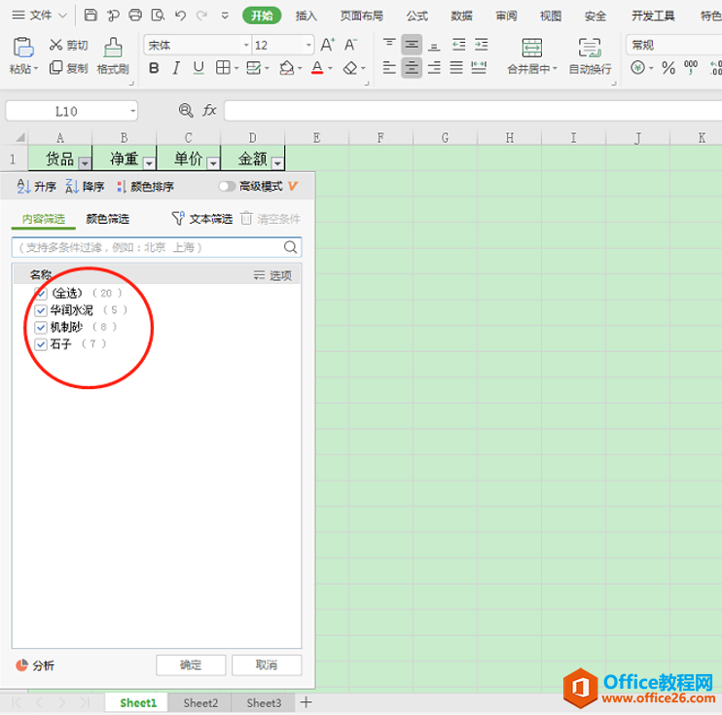Click the Copy (复制) icon
This screenshot has height=715, width=722.
click(55, 68)
